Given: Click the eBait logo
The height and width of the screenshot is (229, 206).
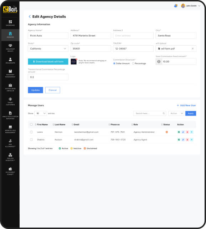Looking at the screenshot, I should point(10,10).
